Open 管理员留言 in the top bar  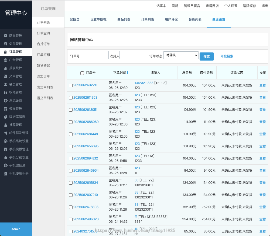point(192,6)
